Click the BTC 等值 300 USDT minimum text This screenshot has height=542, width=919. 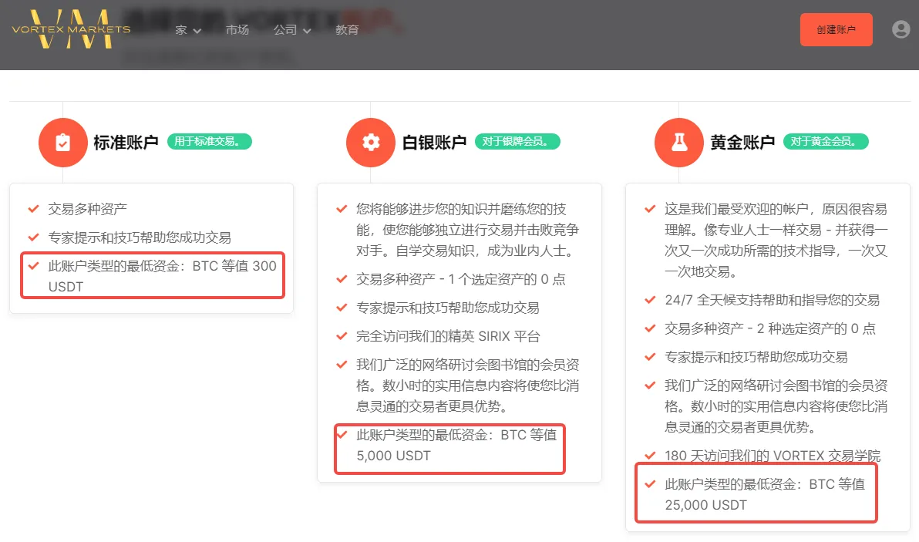(x=163, y=276)
